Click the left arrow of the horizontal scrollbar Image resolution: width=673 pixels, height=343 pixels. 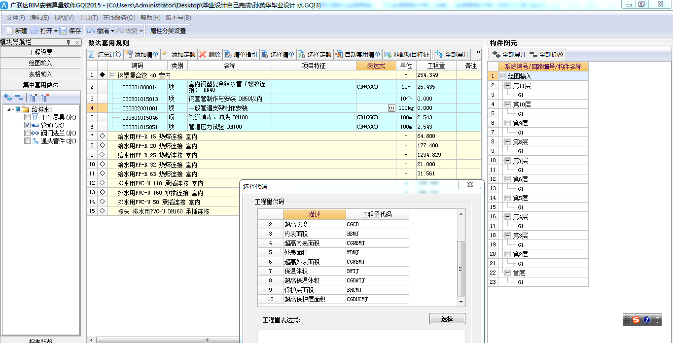coord(91,340)
